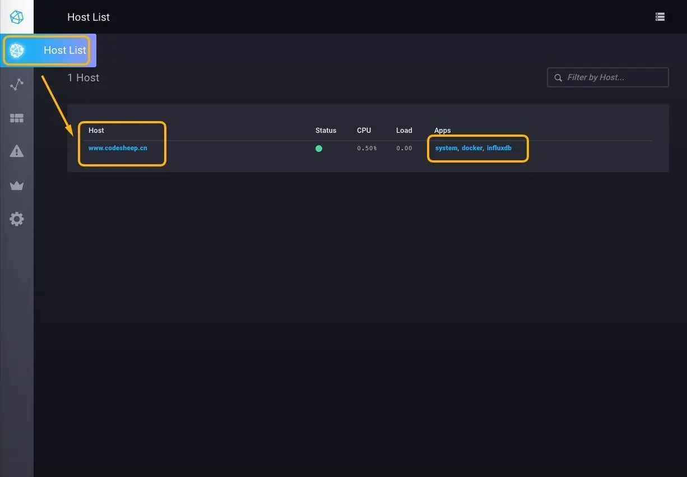Click the 0.50% CPU value
The width and height of the screenshot is (687, 477).
click(x=367, y=148)
